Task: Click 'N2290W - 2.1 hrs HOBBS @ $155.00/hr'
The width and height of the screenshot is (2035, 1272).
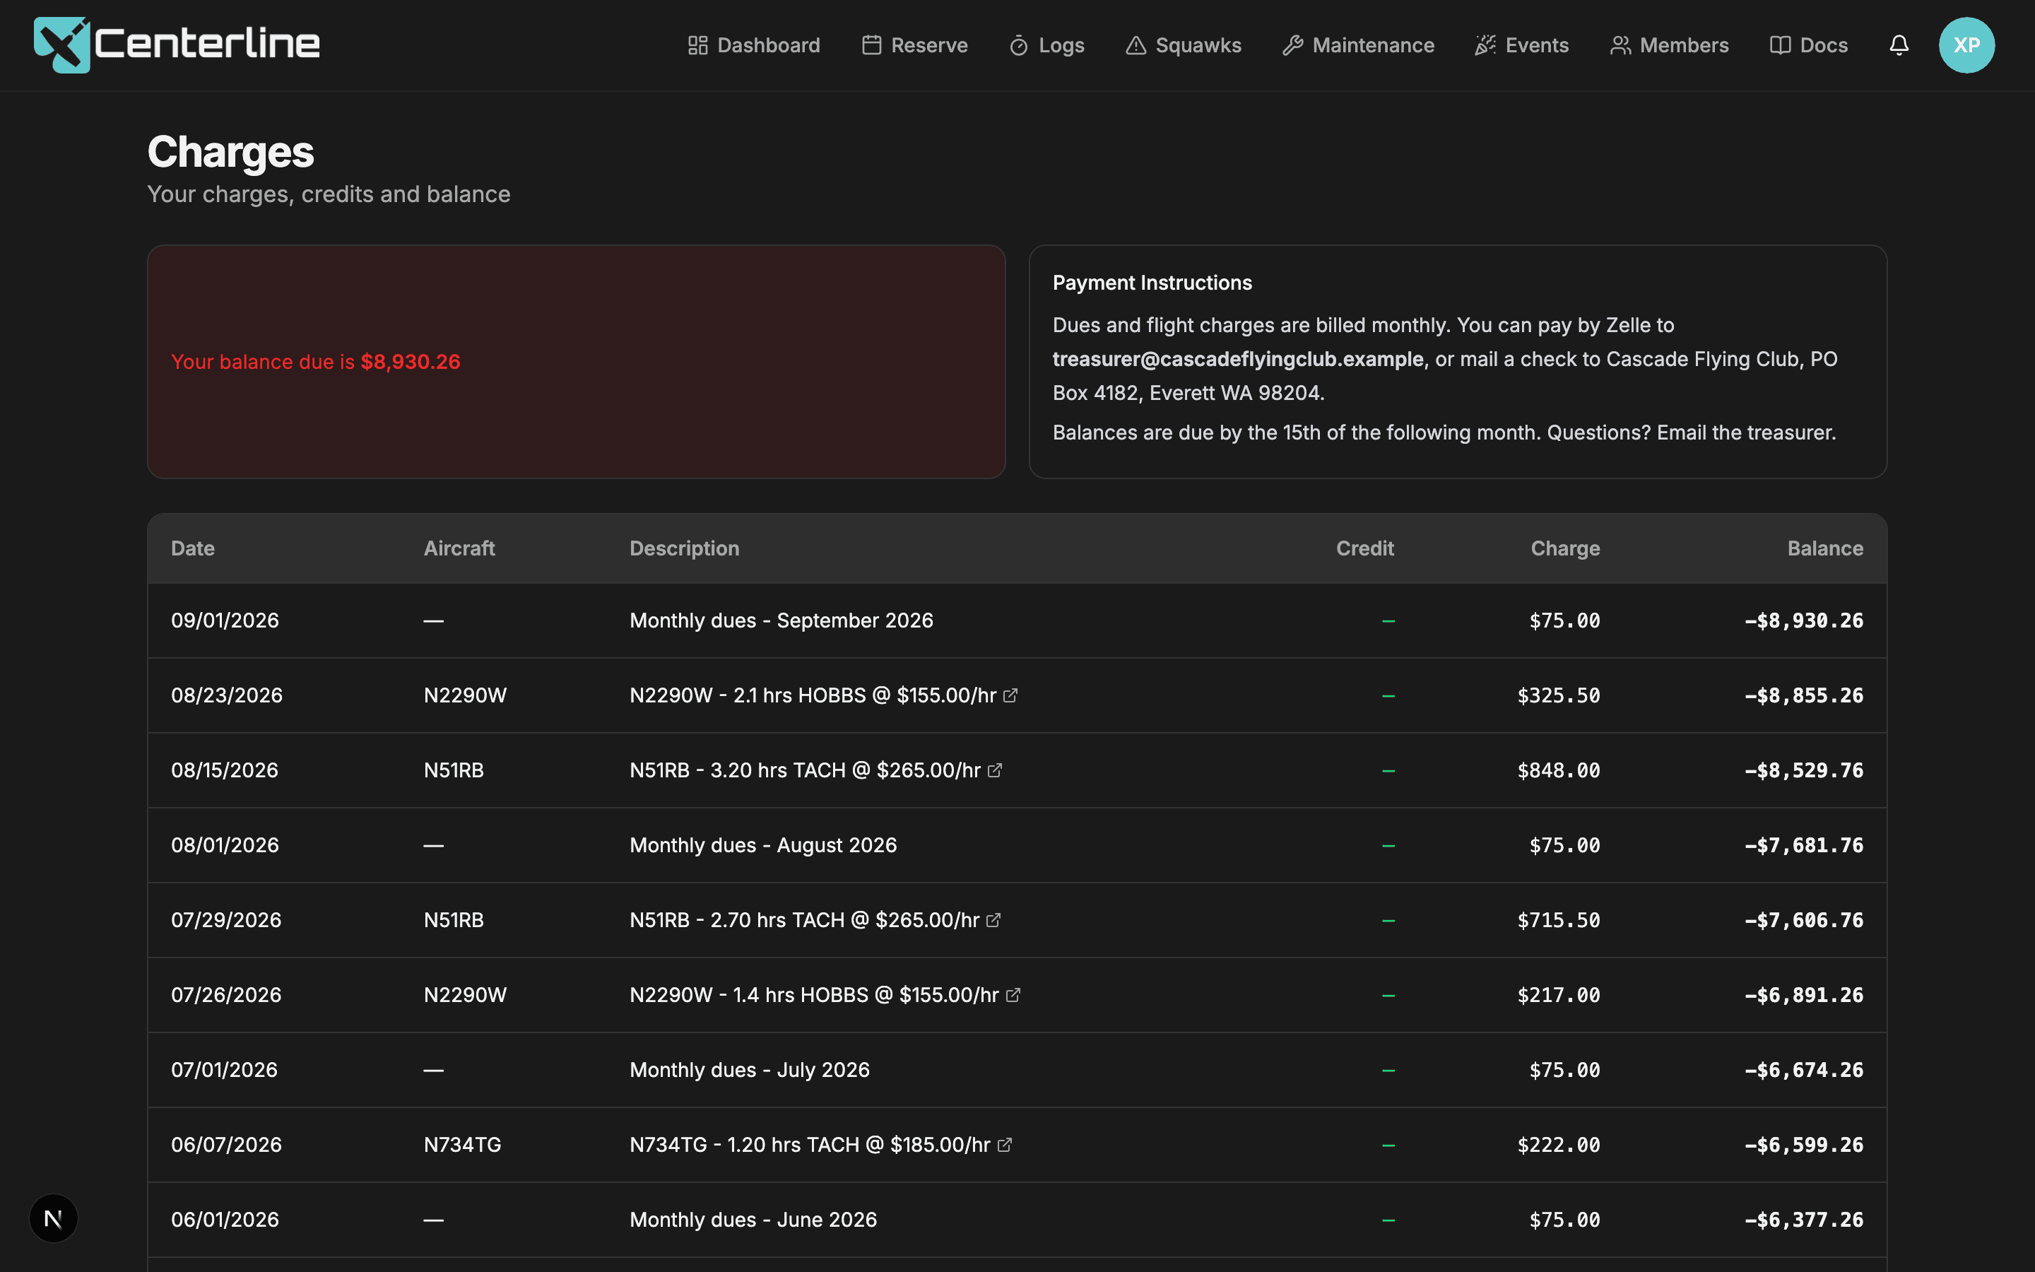Action: (x=813, y=696)
